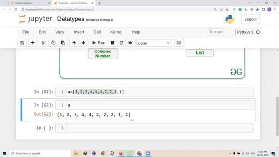Click the Complex Number box in the diagram
Image resolution: width=279 pixels, height=157 pixels.
(103, 54)
